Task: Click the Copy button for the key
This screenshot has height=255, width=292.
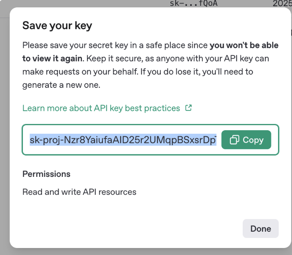Action: 246,140
